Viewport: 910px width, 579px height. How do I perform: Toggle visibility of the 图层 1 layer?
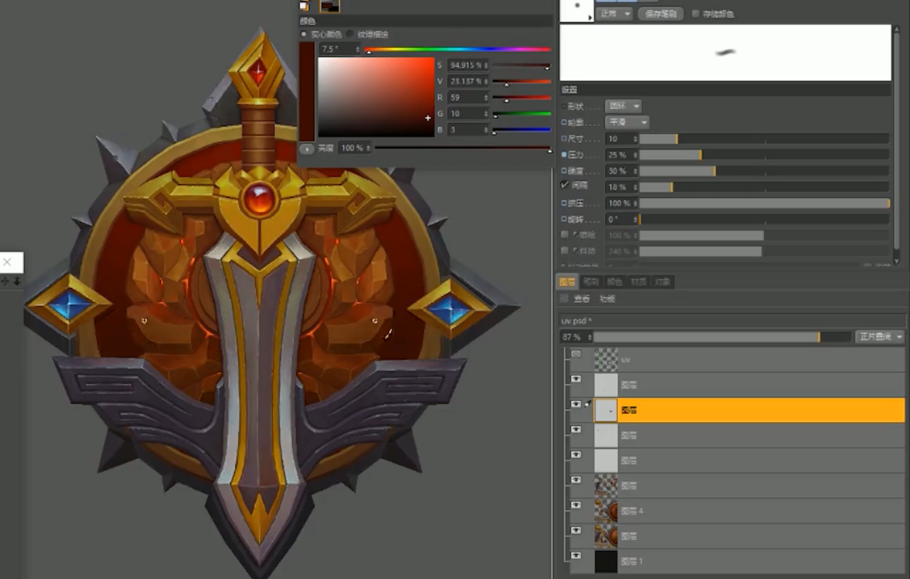pyautogui.click(x=576, y=556)
